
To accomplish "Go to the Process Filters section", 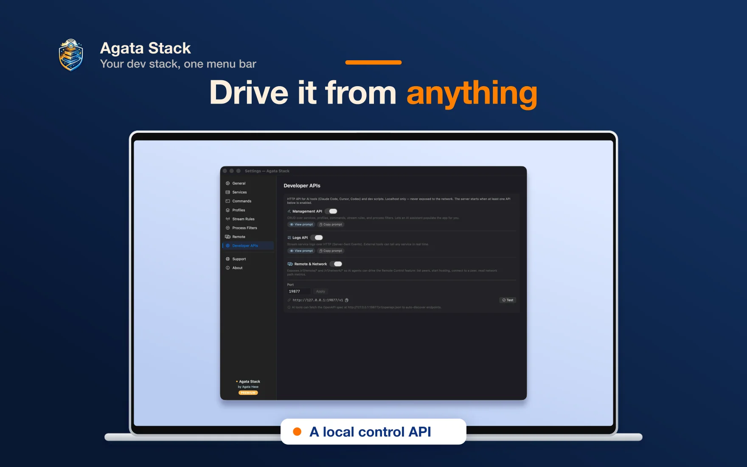I will click(248, 228).
